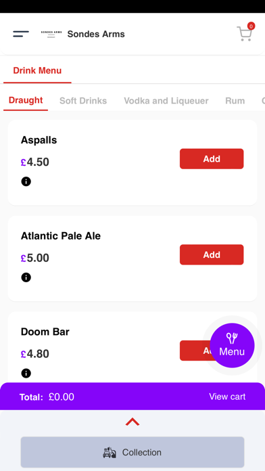Open the hamburger navigation menu
This screenshot has height=471, width=265.
[21, 34]
